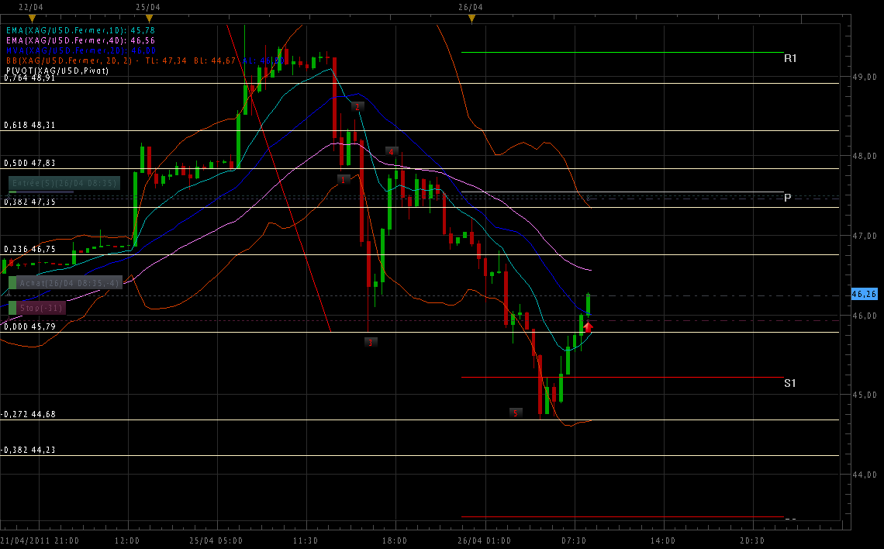The width and height of the screenshot is (884, 549).
Task: Click the green square beside Achat label
Action: click(12, 283)
